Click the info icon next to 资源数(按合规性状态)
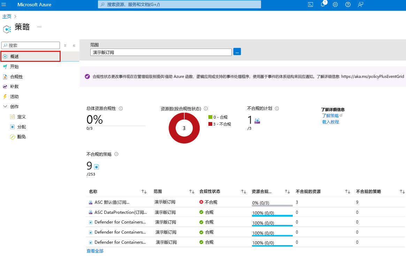Image resolution: width=406 pixels, height=259 pixels. 206,109
